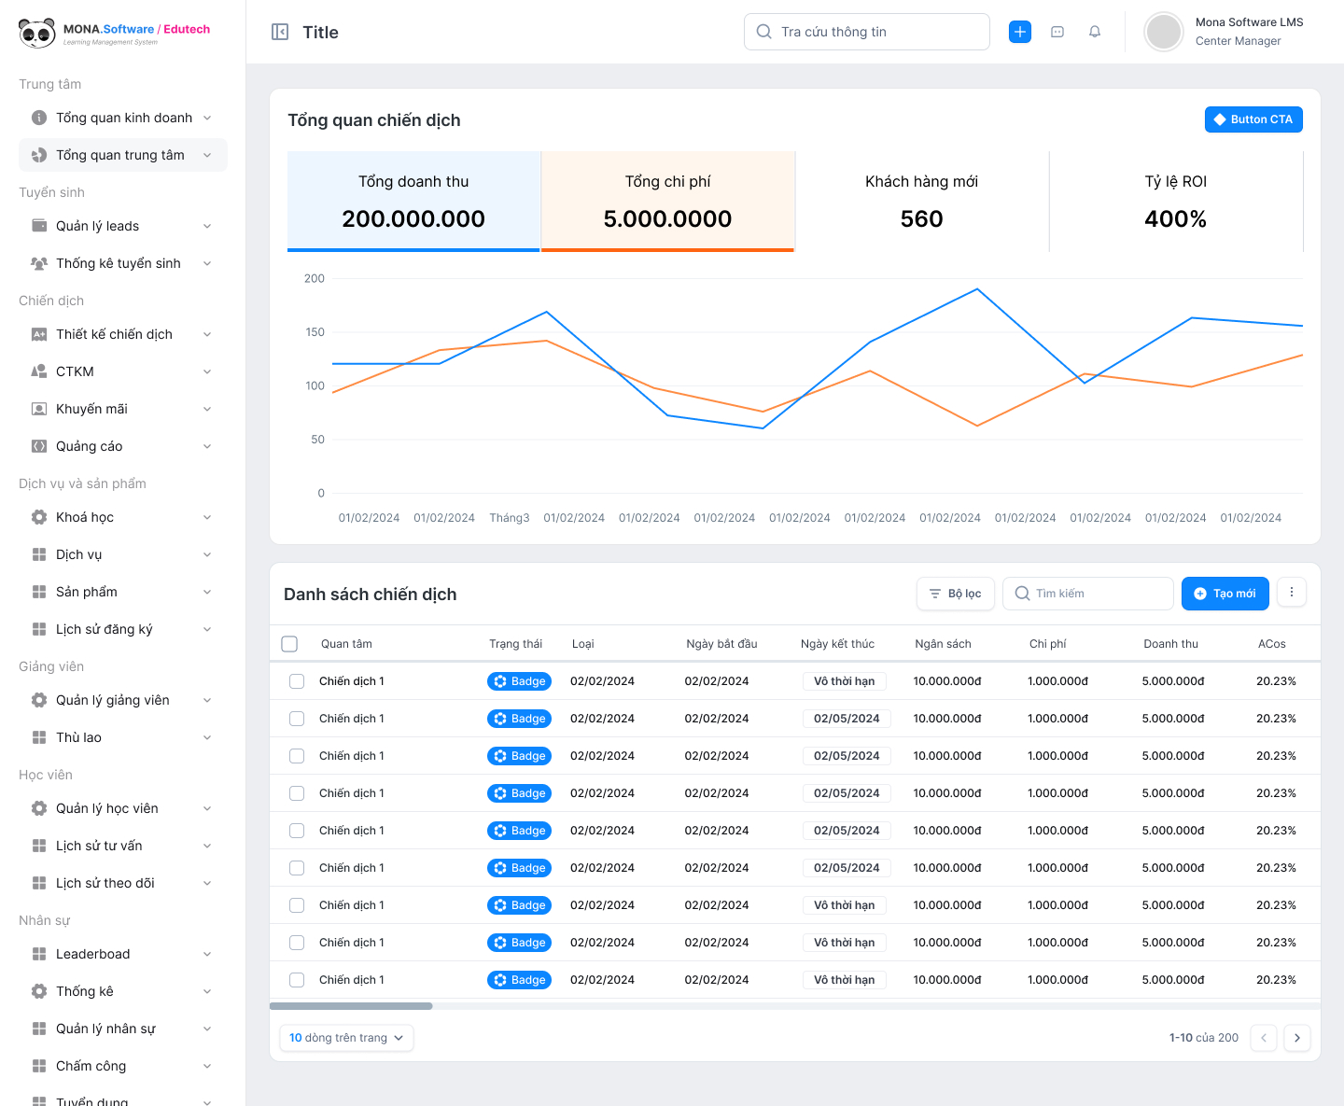Toggle the select-all checkbox in table header
The image size is (1344, 1106).
pos(289,644)
